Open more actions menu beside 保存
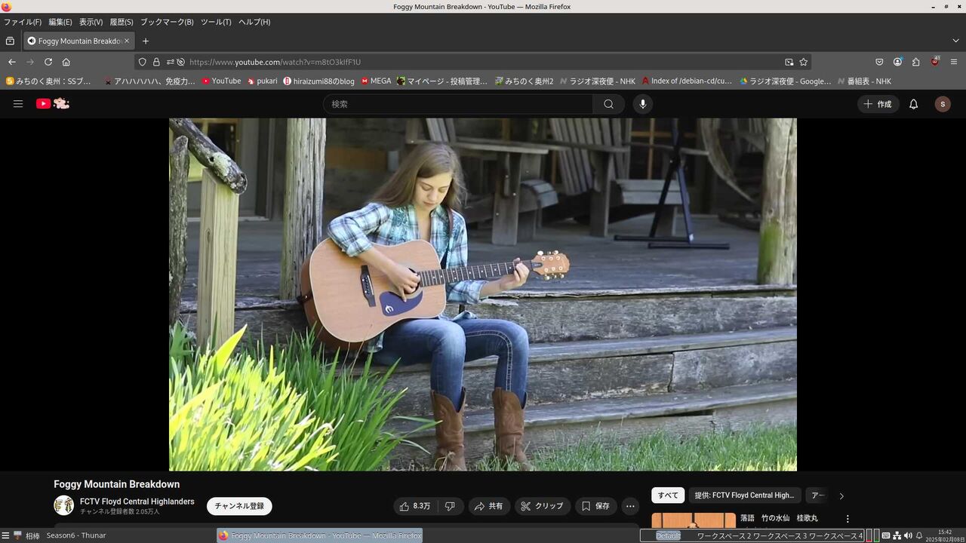966x543 pixels. (x=630, y=506)
